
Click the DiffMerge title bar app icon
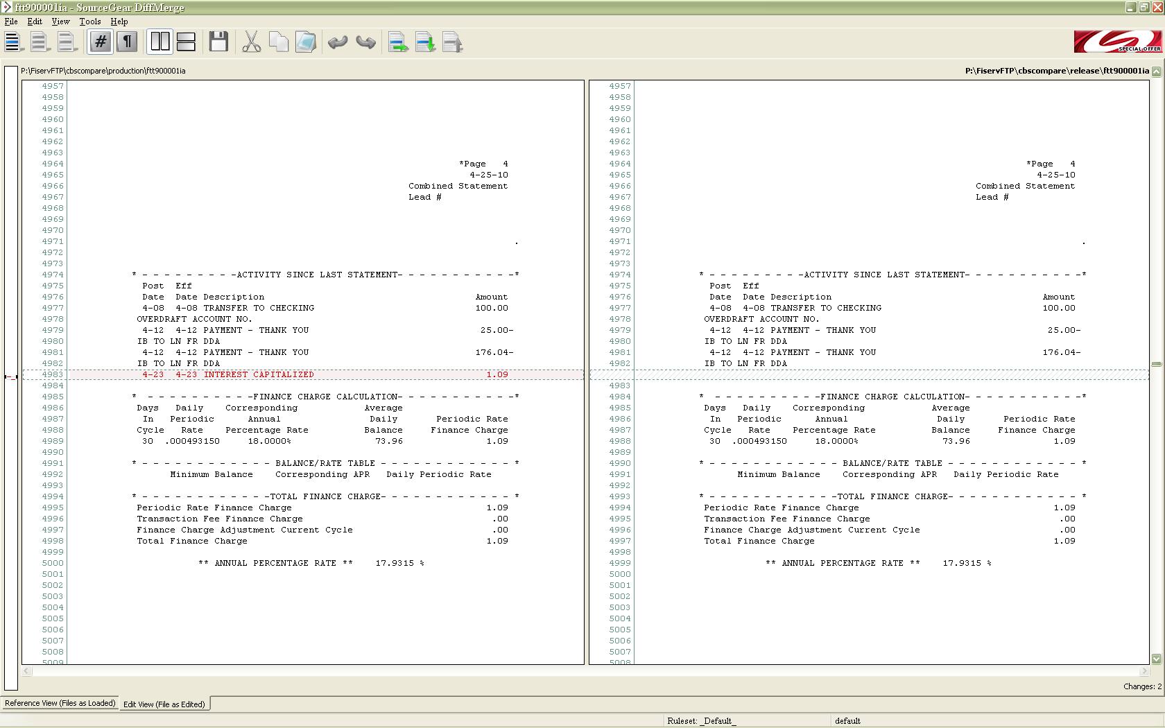tap(6, 7)
